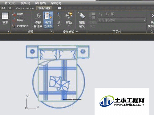Select the bed headboard rectangle
The image size is (154, 115).
click(58, 47)
